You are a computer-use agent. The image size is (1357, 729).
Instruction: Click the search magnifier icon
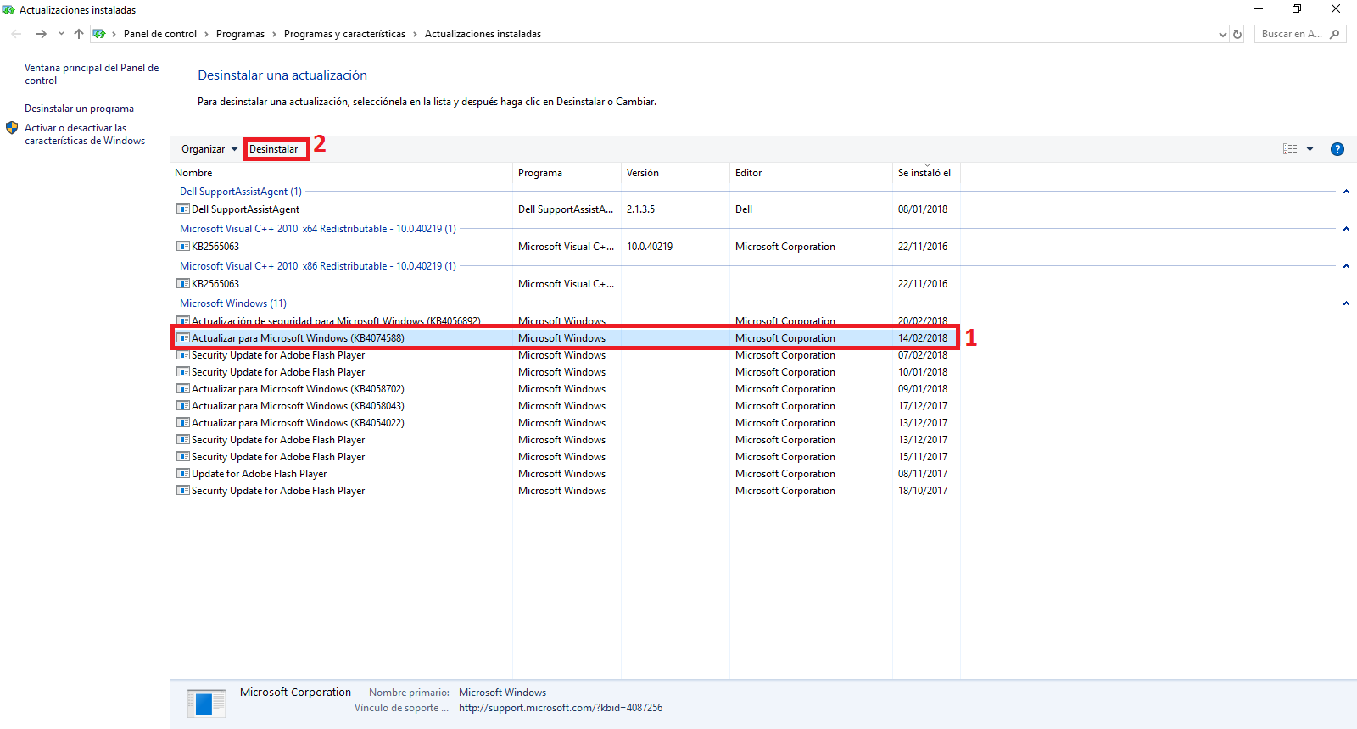(x=1335, y=34)
